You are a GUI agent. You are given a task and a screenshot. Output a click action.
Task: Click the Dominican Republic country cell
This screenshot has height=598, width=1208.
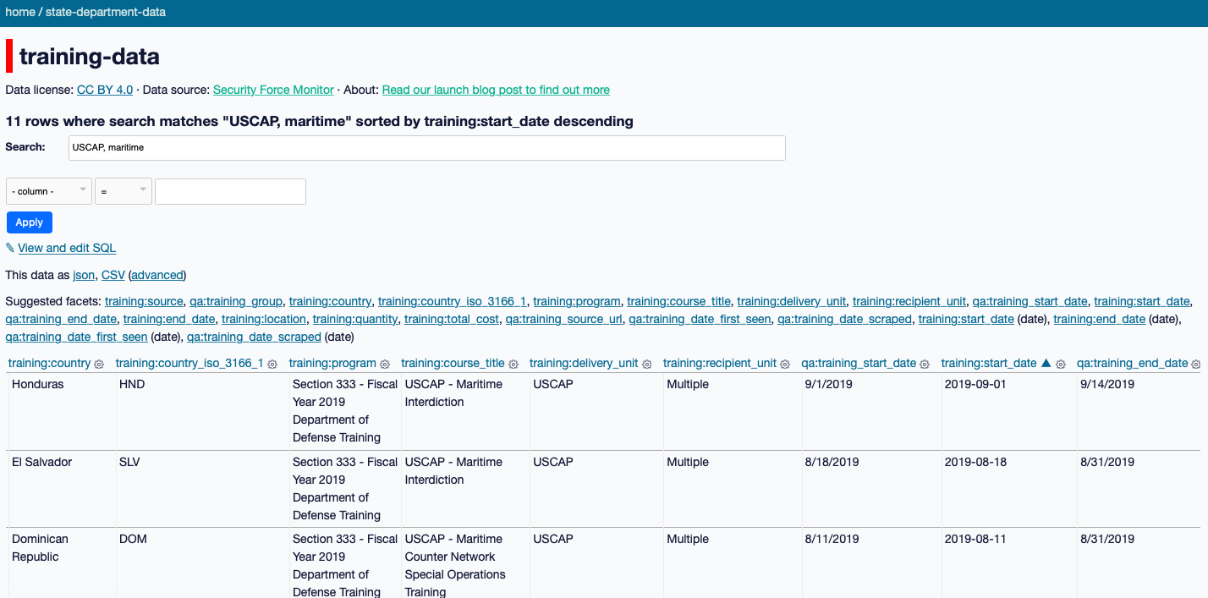point(62,562)
